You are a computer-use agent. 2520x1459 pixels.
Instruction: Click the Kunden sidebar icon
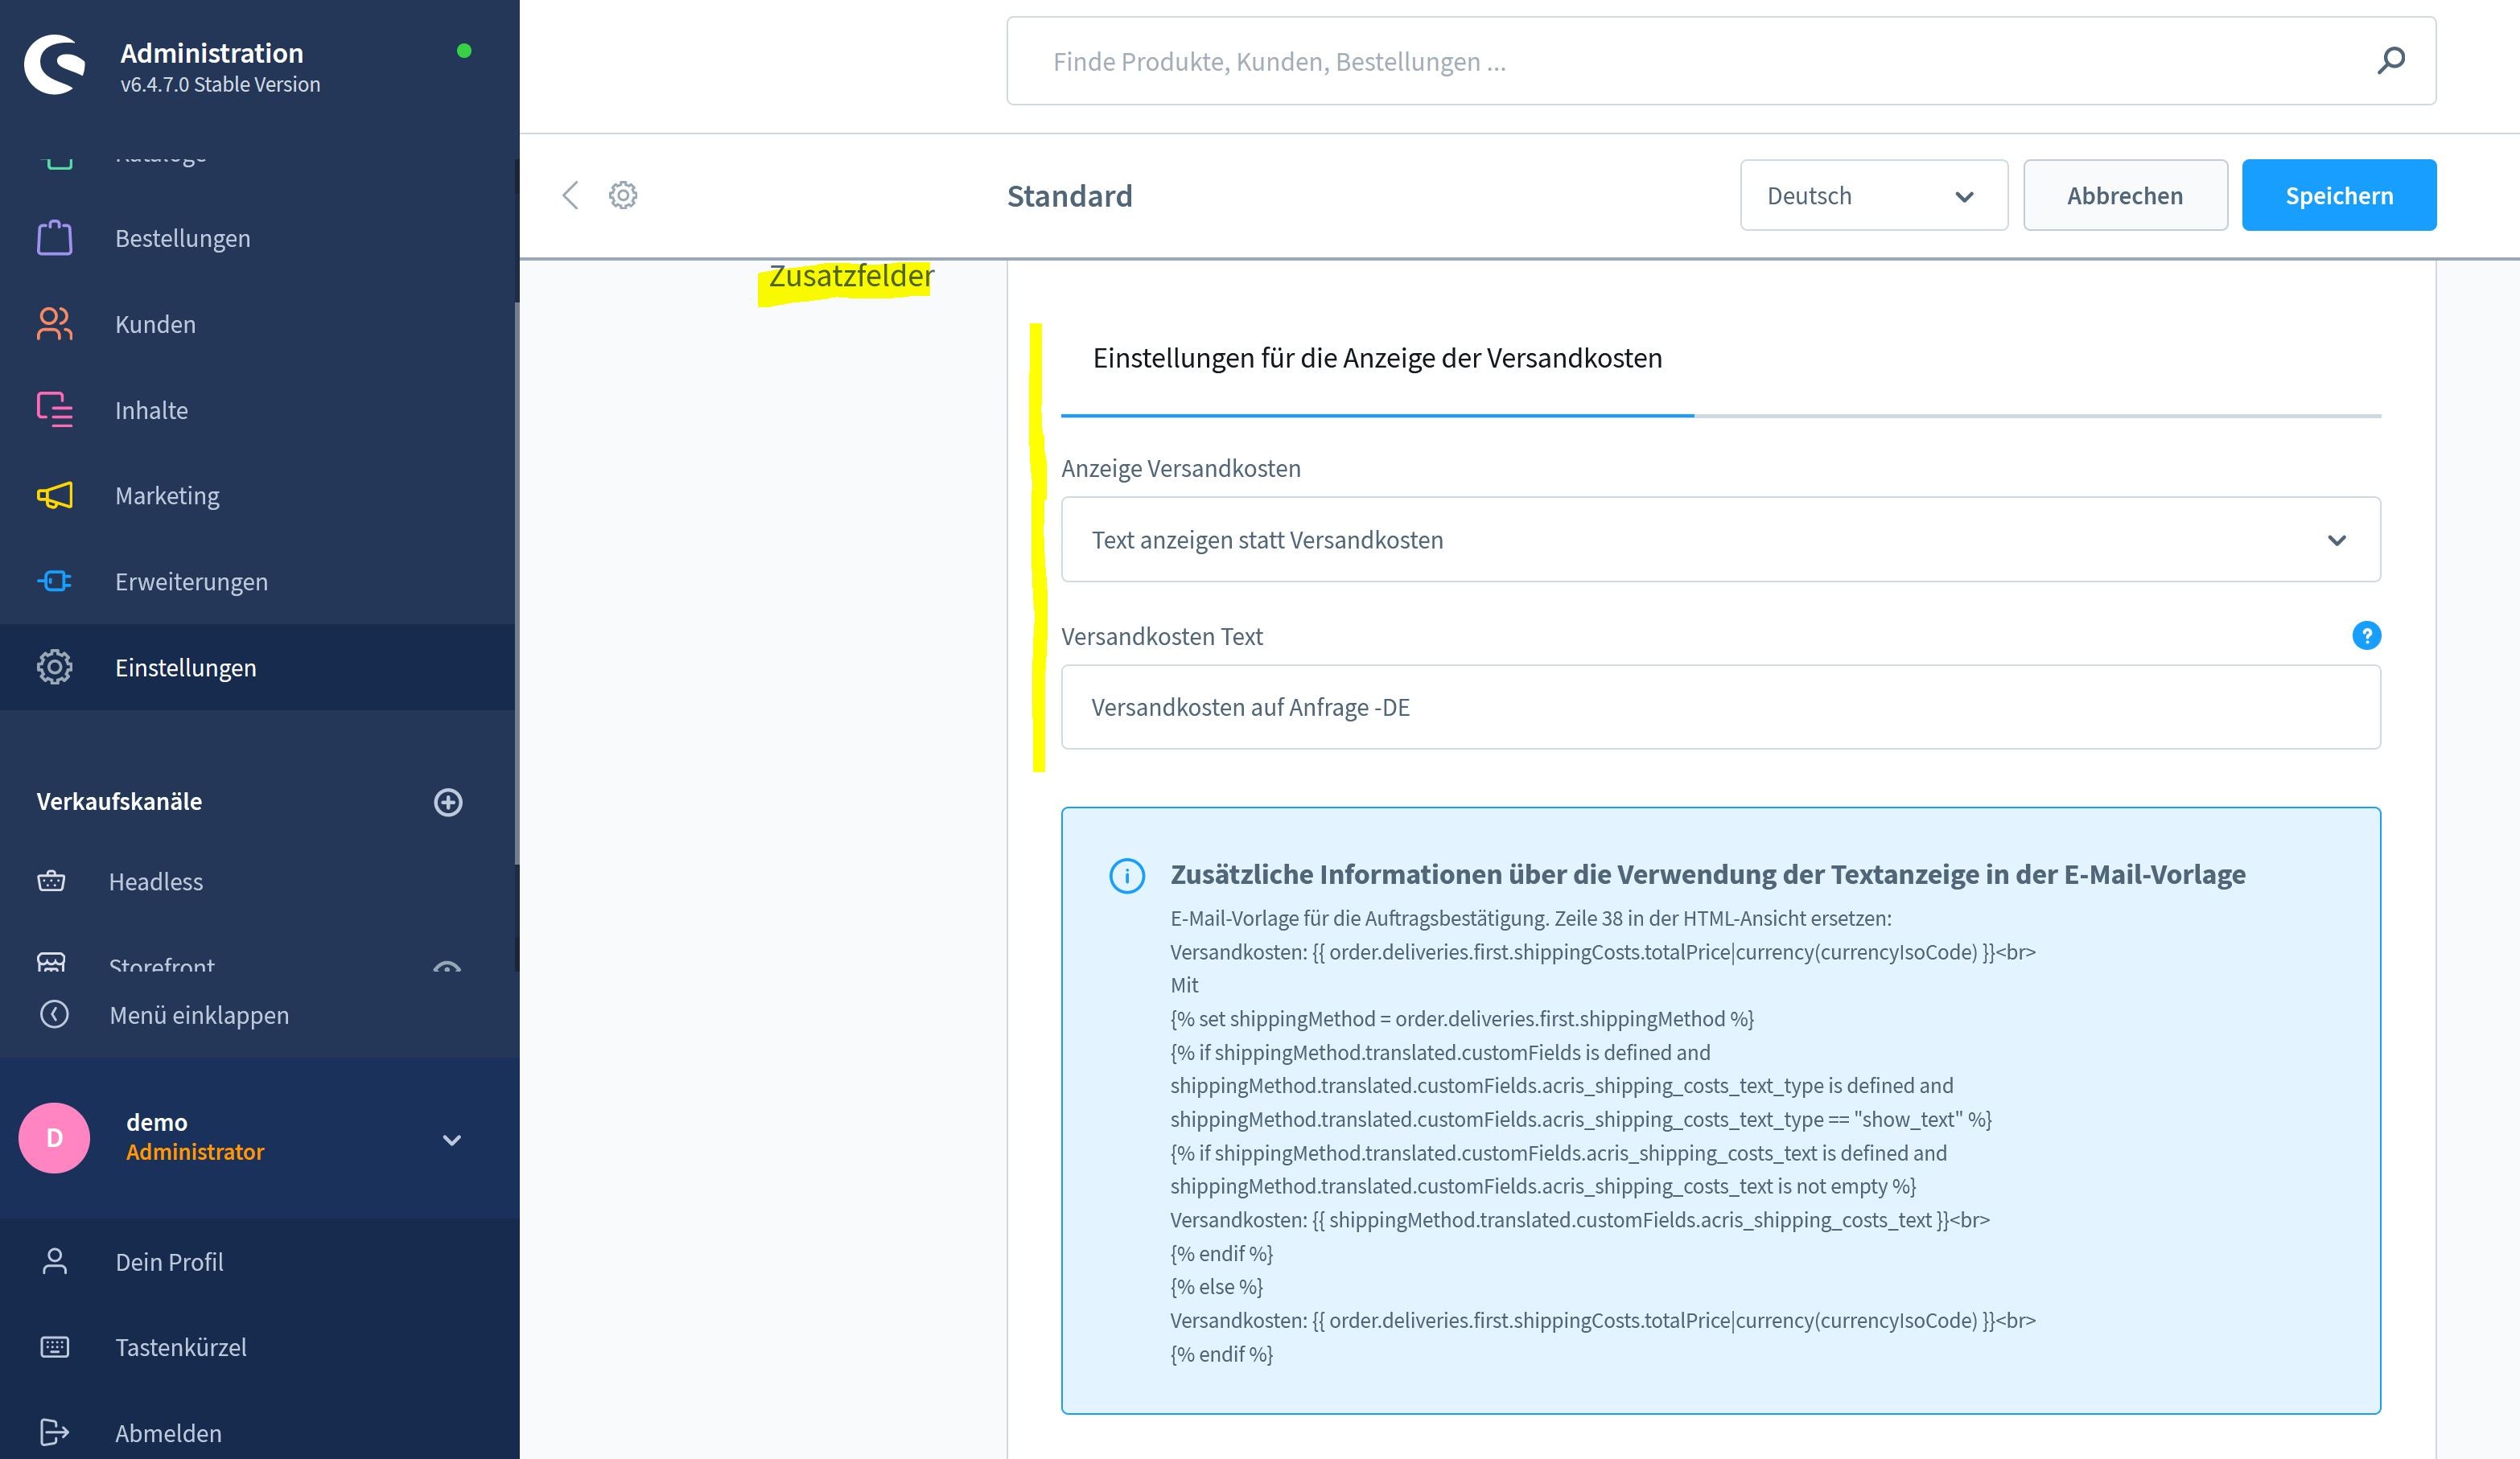click(x=52, y=323)
